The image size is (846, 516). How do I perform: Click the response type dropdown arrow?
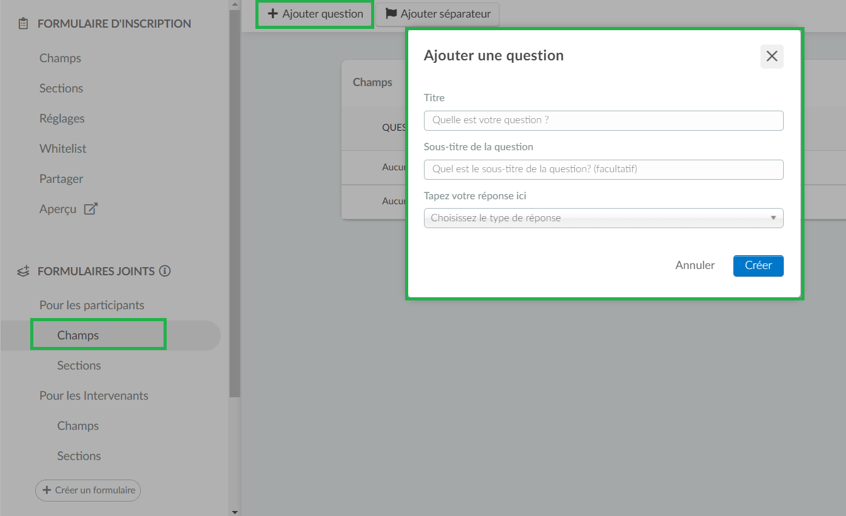[773, 218]
